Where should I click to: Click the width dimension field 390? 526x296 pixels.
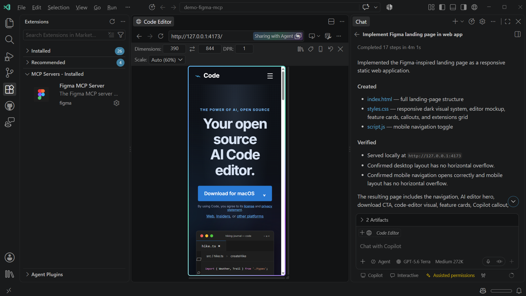coord(174,49)
